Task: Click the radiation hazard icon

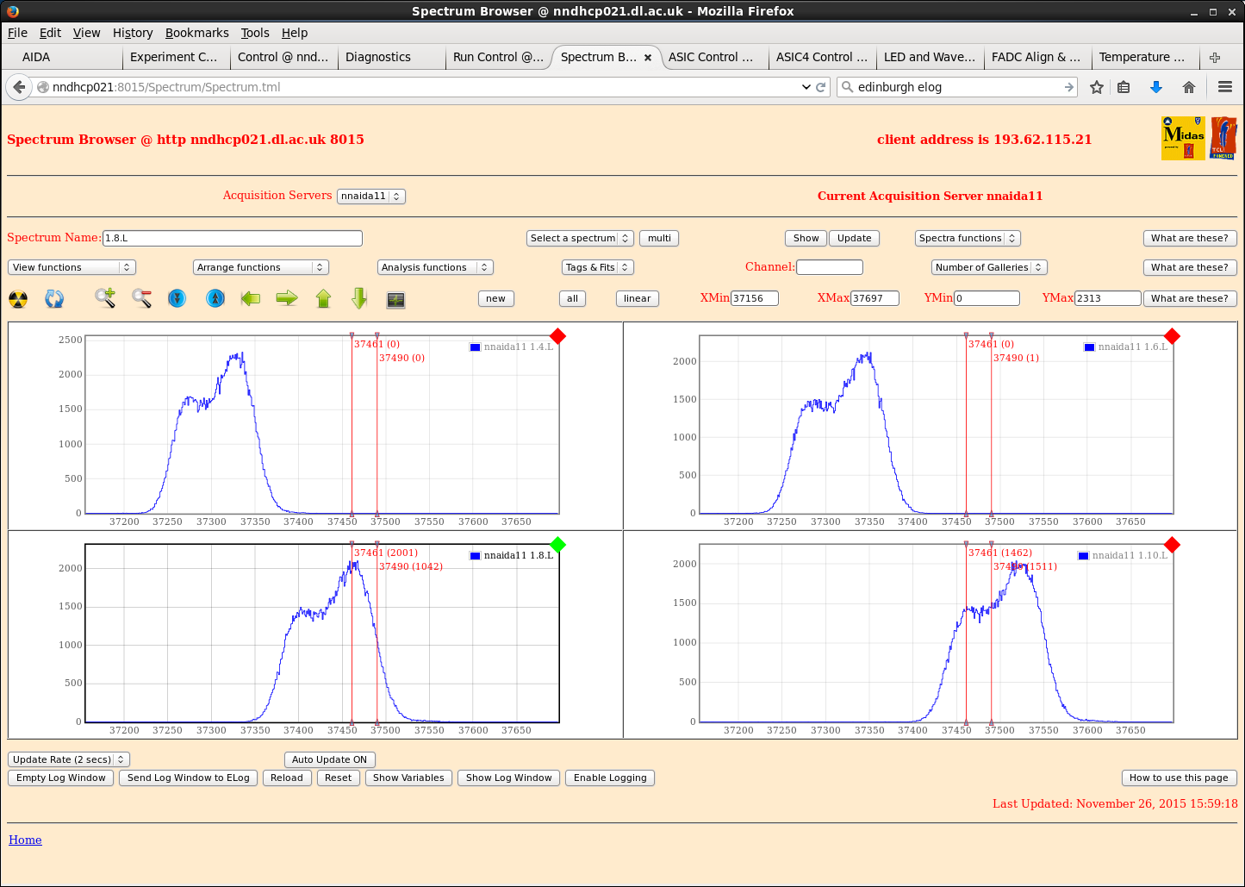Action: (x=18, y=299)
